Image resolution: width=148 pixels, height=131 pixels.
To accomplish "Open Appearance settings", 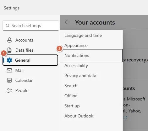I will point(91,45).
